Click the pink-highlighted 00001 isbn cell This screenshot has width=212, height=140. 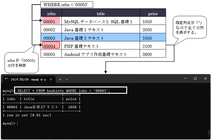pyautogui.click(x=51, y=21)
